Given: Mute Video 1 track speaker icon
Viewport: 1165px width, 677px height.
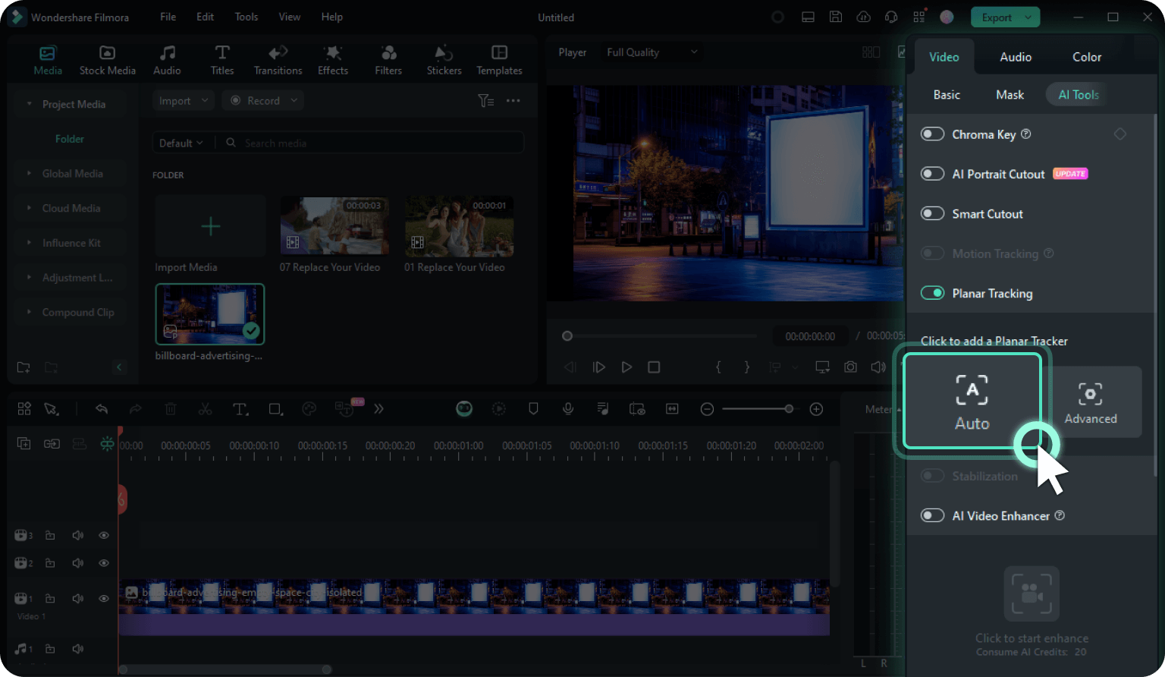Looking at the screenshot, I should click(x=77, y=598).
